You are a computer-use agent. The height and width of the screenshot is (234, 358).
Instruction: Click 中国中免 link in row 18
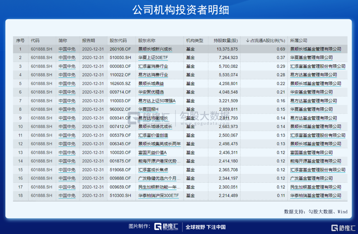pos(67,196)
